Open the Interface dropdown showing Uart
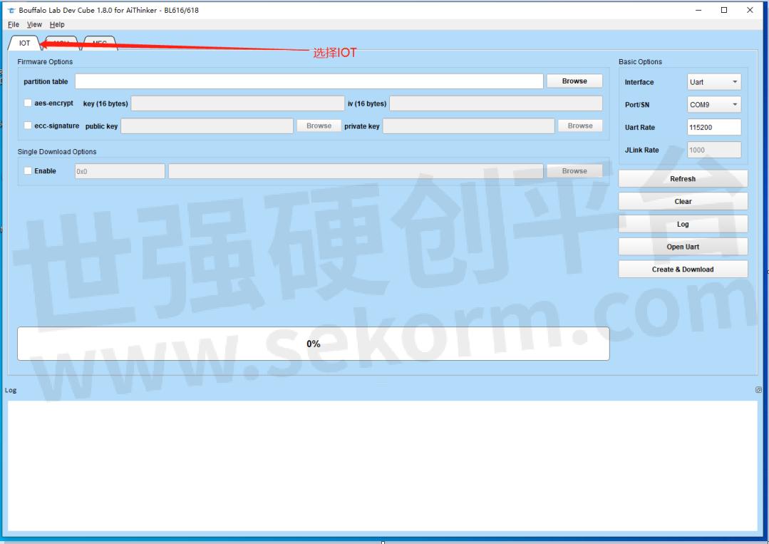The image size is (769, 544). point(713,81)
